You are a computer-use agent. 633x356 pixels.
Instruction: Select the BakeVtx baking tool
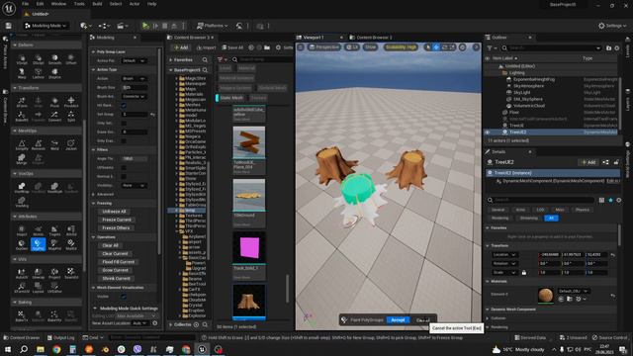click(x=54, y=316)
